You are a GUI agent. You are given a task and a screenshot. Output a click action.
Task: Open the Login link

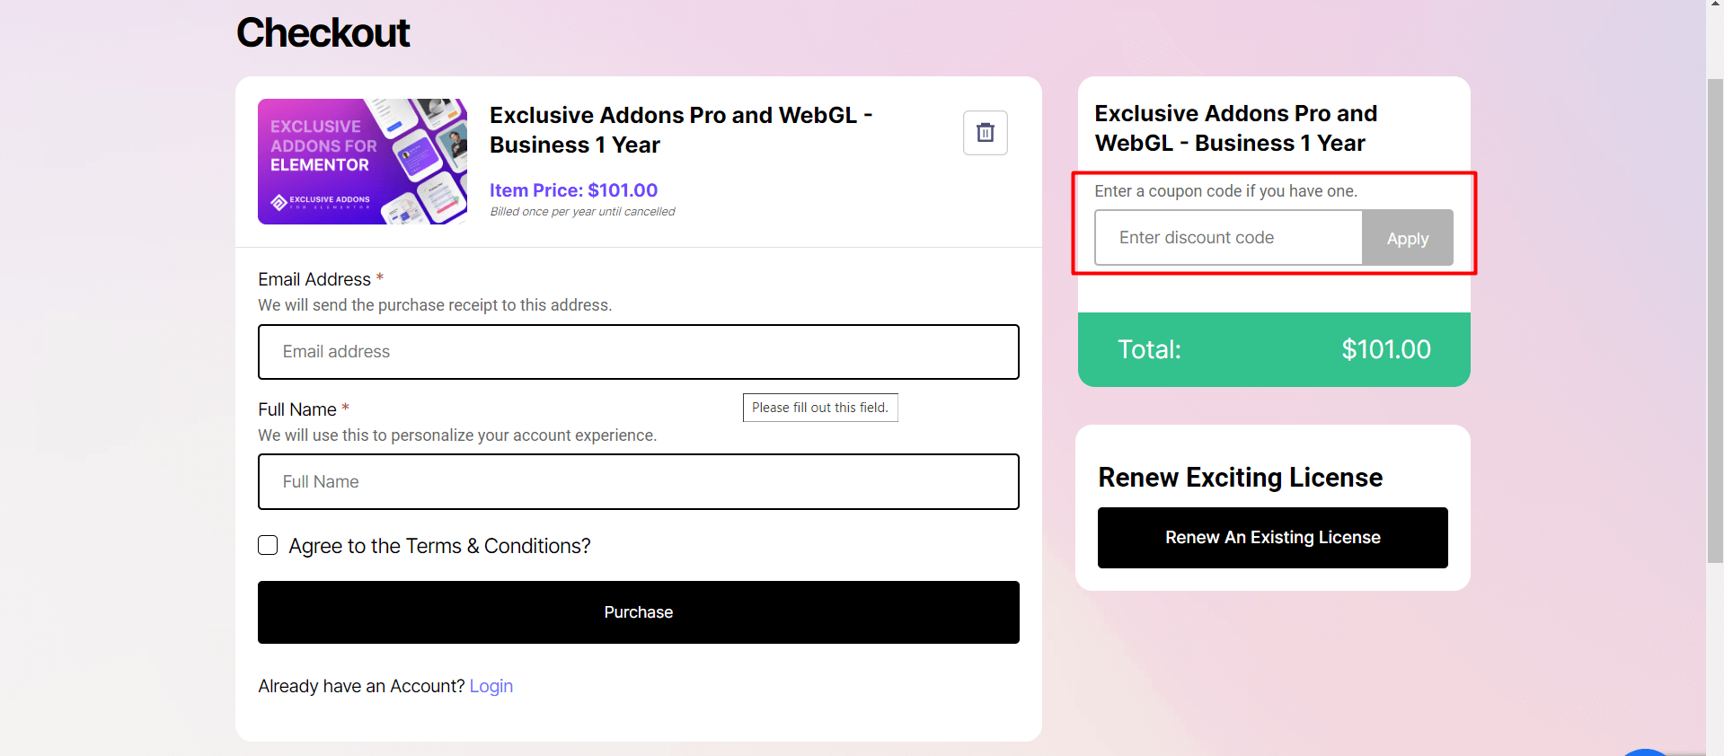point(491,686)
